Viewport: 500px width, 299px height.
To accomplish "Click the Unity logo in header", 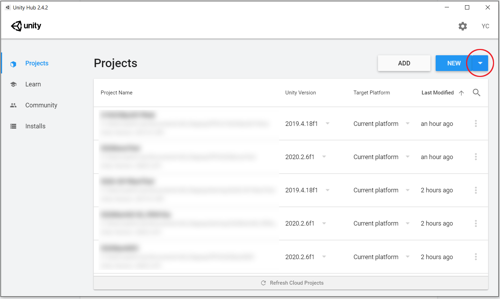I will [x=26, y=26].
